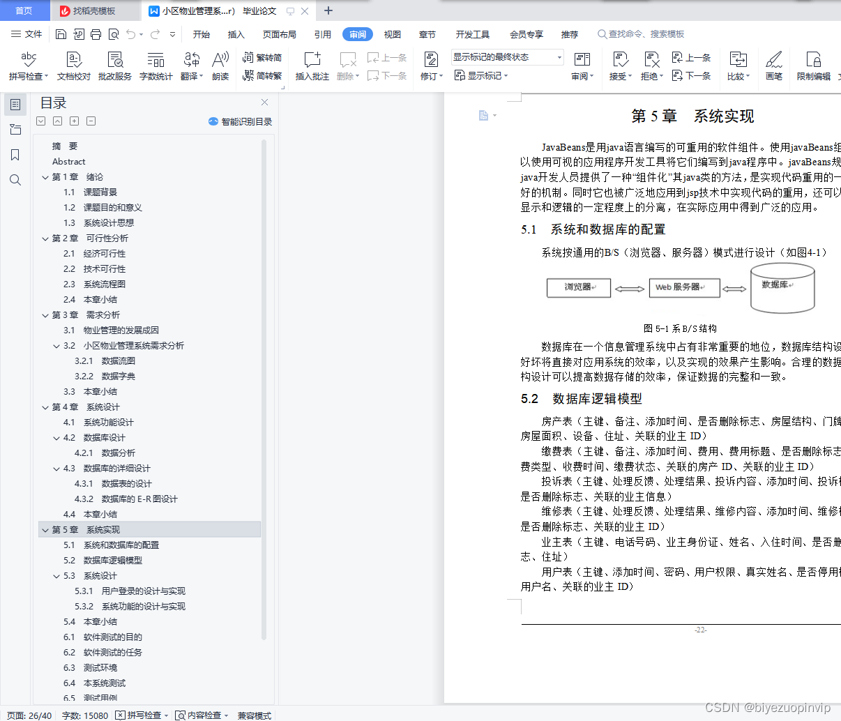Select the 画笔 pen tool
841x721 pixels.
(x=774, y=66)
